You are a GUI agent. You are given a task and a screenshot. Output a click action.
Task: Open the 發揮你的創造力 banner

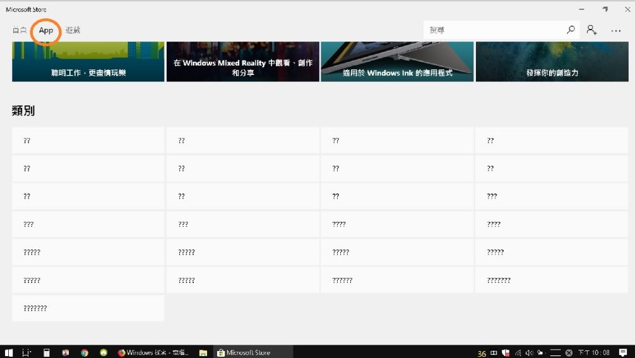[552, 62]
